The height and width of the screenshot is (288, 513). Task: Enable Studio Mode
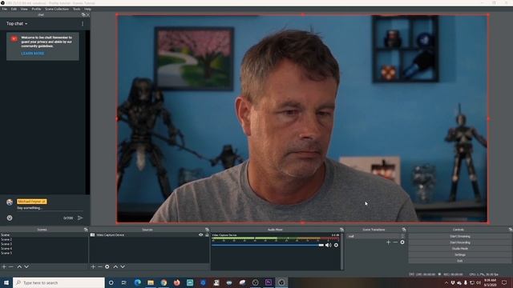[x=459, y=249]
